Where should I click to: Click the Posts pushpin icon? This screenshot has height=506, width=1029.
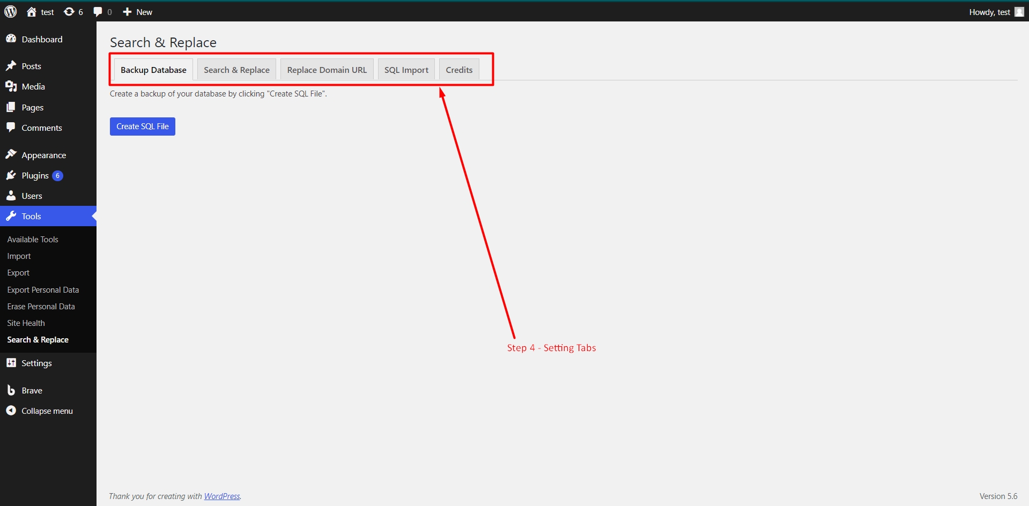tap(11, 66)
